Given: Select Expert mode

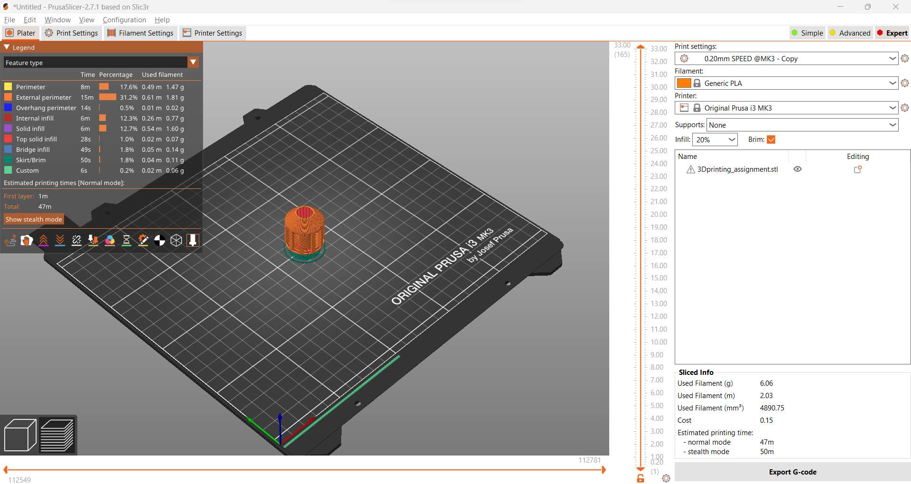Looking at the screenshot, I should click(892, 33).
